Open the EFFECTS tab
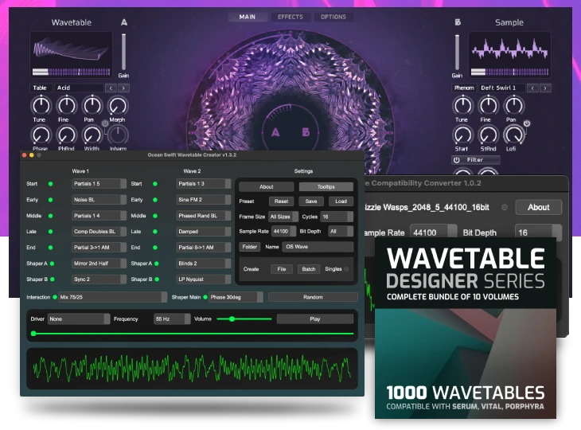 tap(290, 17)
